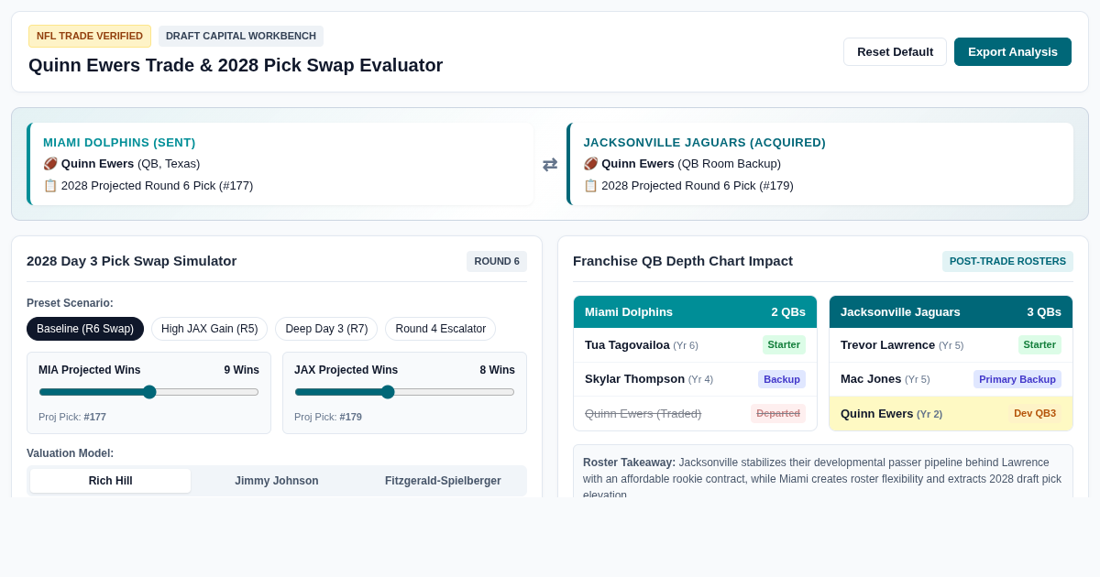Click Franchise QB Depth Chart Impact heading

683,261
